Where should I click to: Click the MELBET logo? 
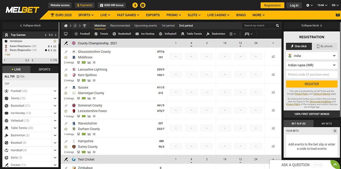[22, 10]
